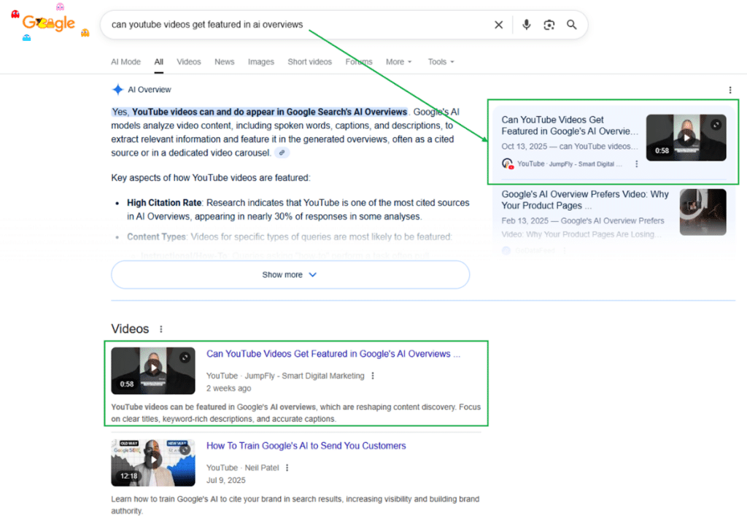
Task: Clear the search box with X icon
Action: 498,25
